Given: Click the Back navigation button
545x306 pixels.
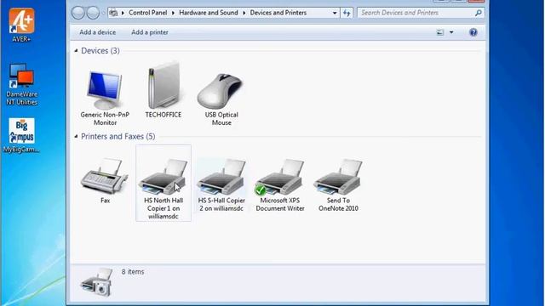Looking at the screenshot, I should pos(77,13).
